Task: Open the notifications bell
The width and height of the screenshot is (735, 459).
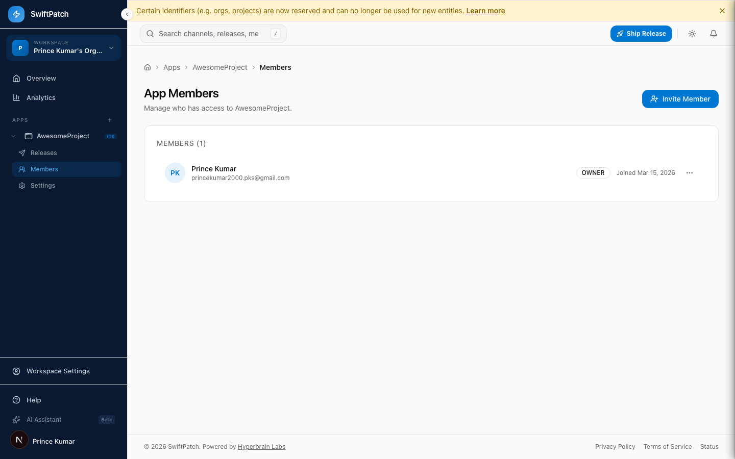Action: [x=714, y=34]
